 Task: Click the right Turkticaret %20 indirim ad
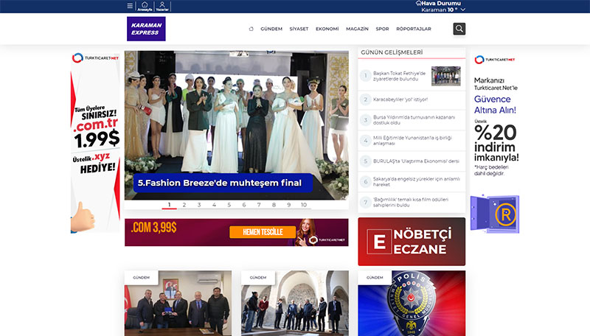click(x=495, y=143)
